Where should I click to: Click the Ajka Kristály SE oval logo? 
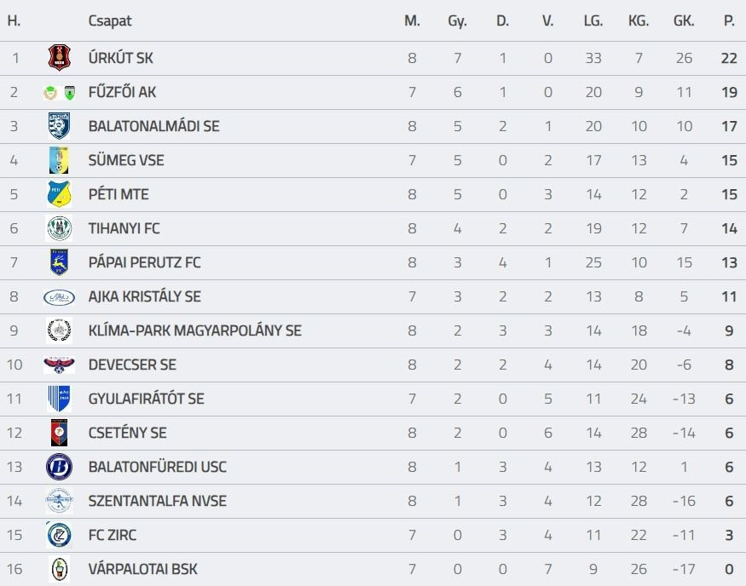pyautogui.click(x=59, y=296)
